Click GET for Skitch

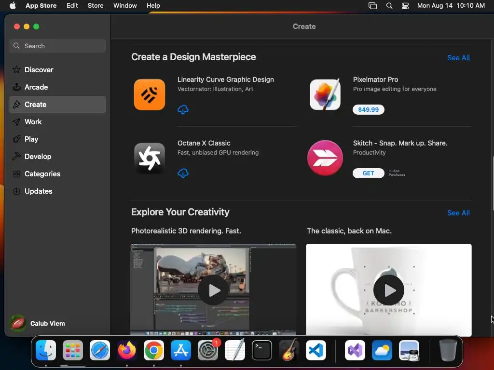click(368, 173)
